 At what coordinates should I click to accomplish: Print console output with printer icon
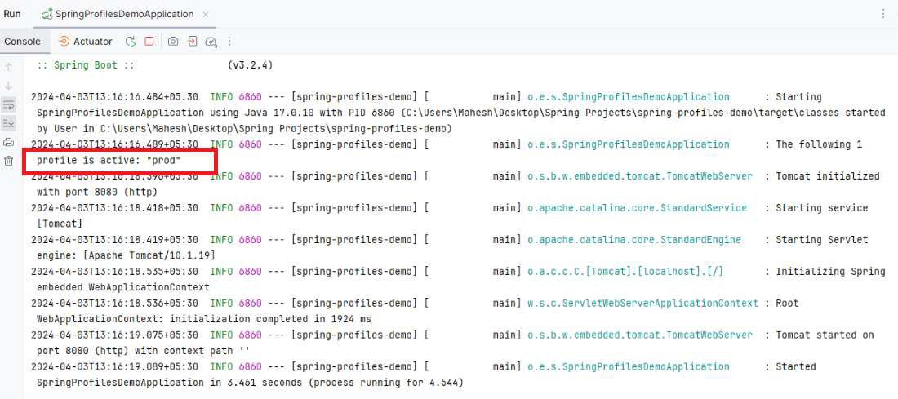click(9, 142)
